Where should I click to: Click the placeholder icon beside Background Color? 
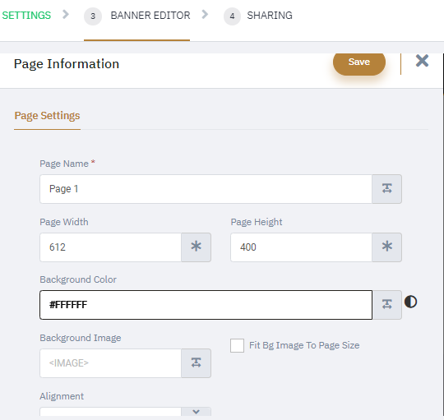point(386,305)
